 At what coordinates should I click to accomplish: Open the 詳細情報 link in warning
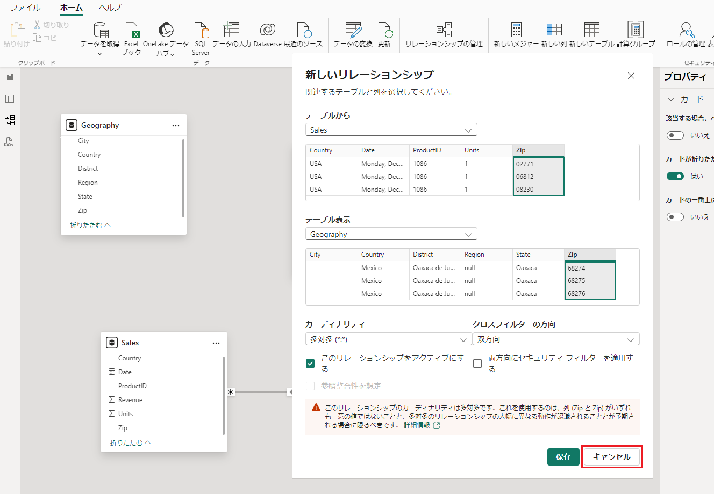(417, 425)
